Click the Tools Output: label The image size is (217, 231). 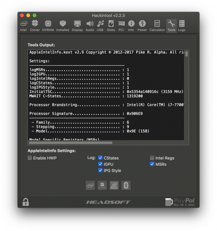click(41, 45)
